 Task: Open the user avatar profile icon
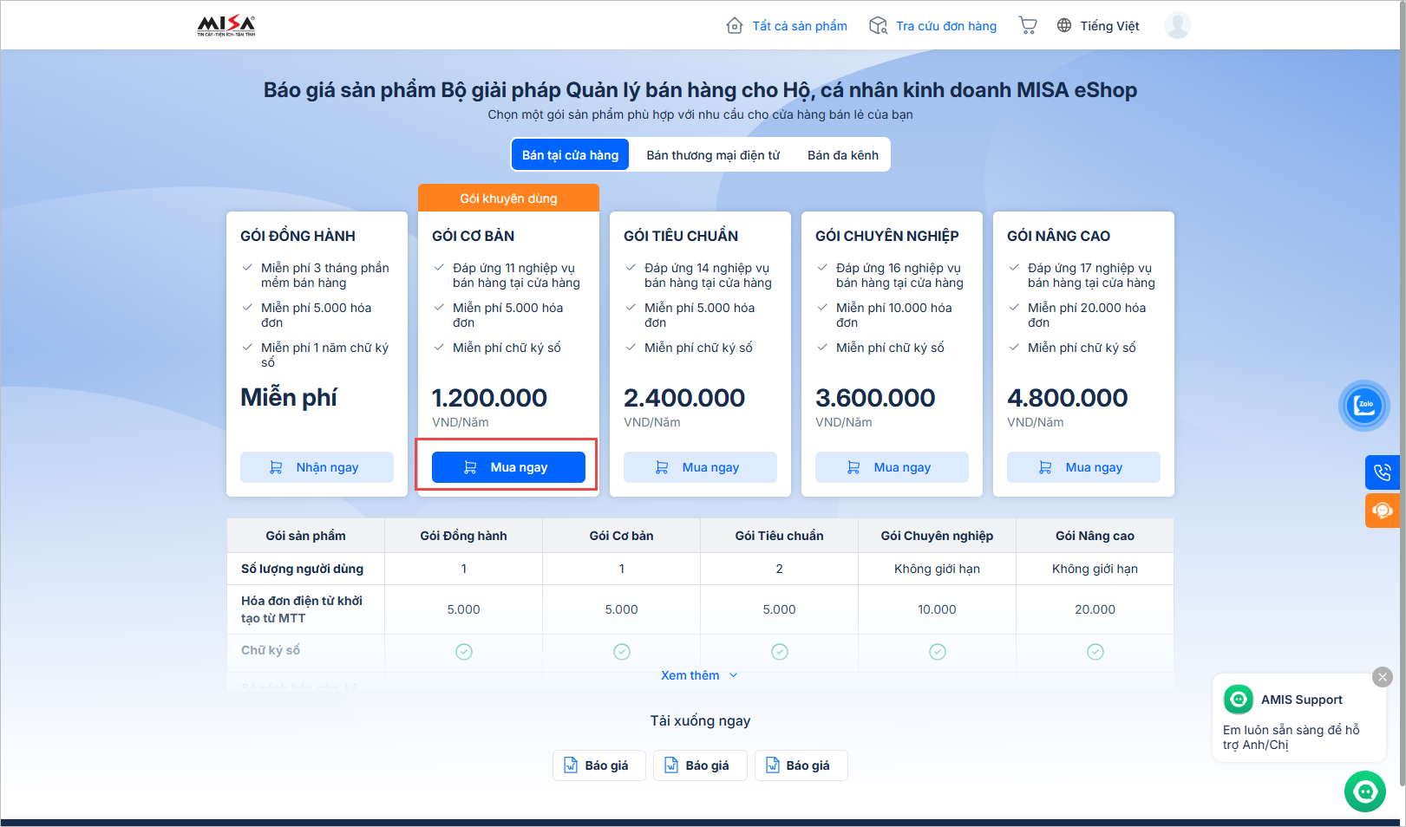pos(1177,26)
